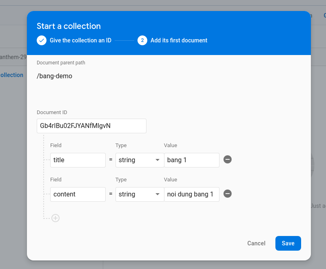The width and height of the screenshot is (326, 269).
Task: Edit the Document ID input field
Action: tap(91, 126)
